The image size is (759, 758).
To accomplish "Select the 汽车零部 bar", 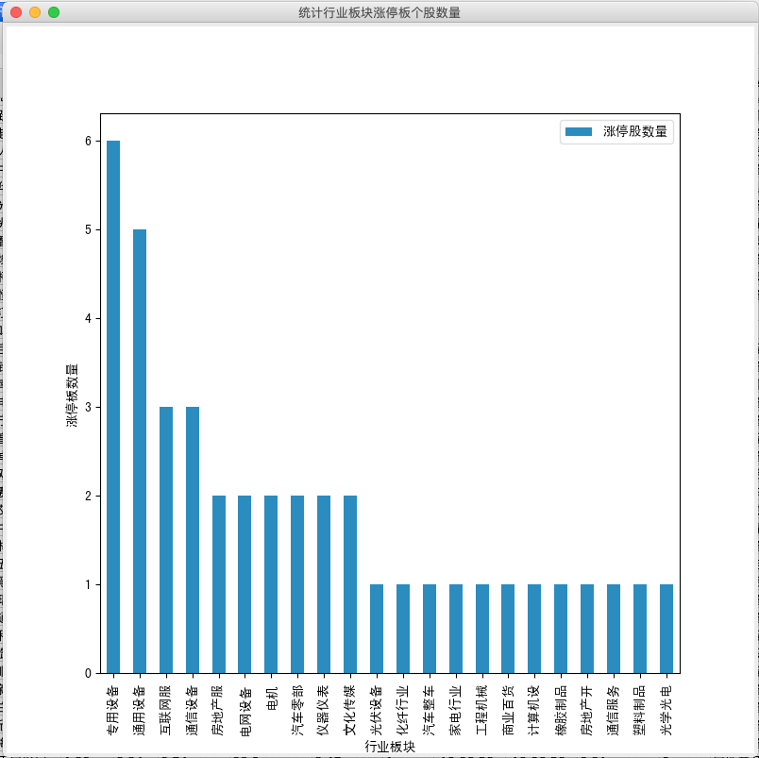I will tap(297, 584).
